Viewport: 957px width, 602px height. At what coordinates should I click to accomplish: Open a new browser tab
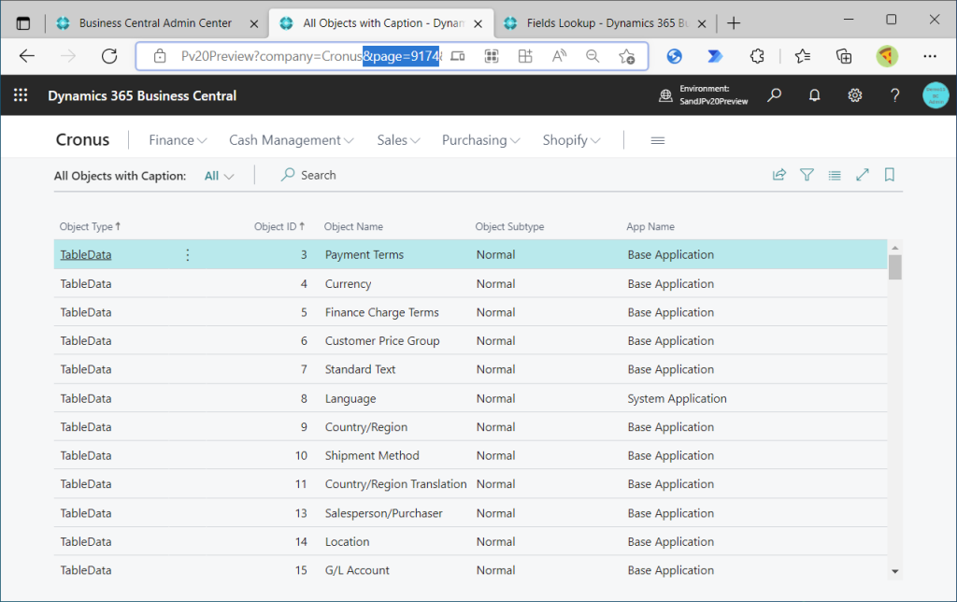tap(734, 23)
